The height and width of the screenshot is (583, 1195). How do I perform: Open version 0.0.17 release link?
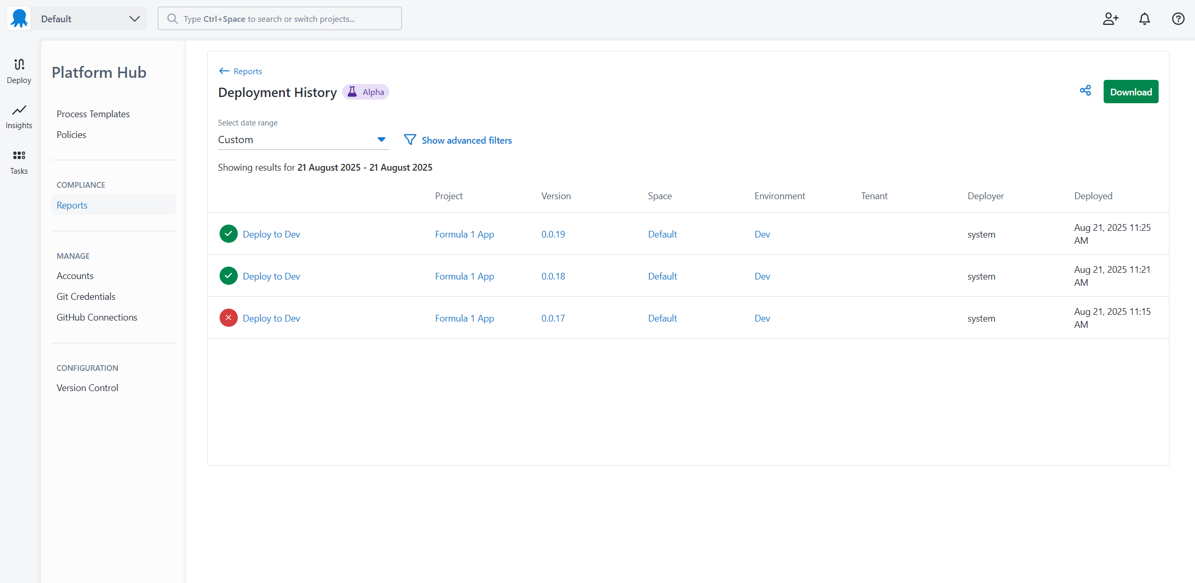click(553, 318)
